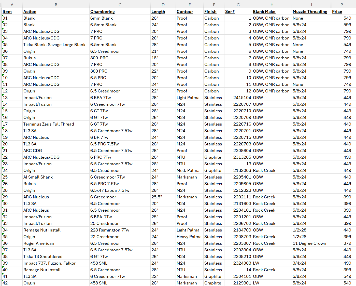Screen dimensions: 356x286
Task: Select 6 PRC 7Tw chambering cell
Action: point(120,157)
